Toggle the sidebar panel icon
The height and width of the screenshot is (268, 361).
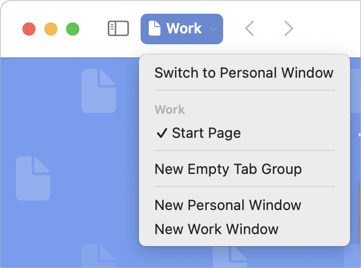coord(118,28)
